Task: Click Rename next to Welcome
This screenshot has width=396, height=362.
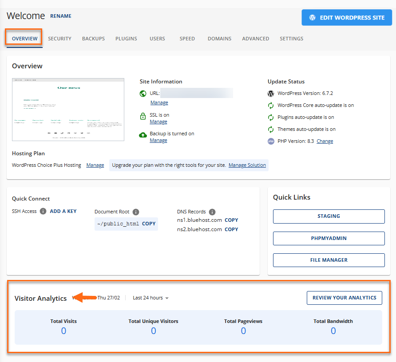Action: 61,16
